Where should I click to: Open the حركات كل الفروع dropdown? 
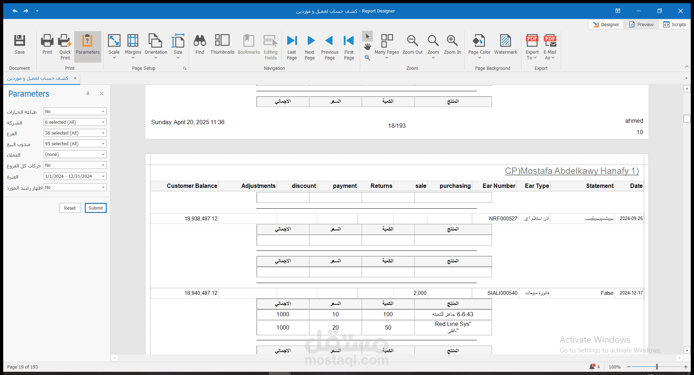[x=75, y=165]
